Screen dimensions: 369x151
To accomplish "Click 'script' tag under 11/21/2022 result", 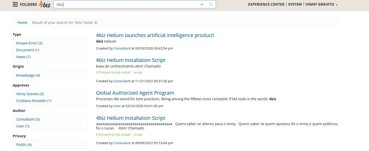I will click(138, 72).
